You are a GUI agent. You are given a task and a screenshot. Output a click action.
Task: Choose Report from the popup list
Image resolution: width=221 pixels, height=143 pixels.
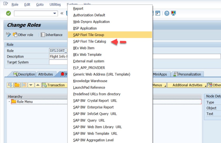click(110, 8)
